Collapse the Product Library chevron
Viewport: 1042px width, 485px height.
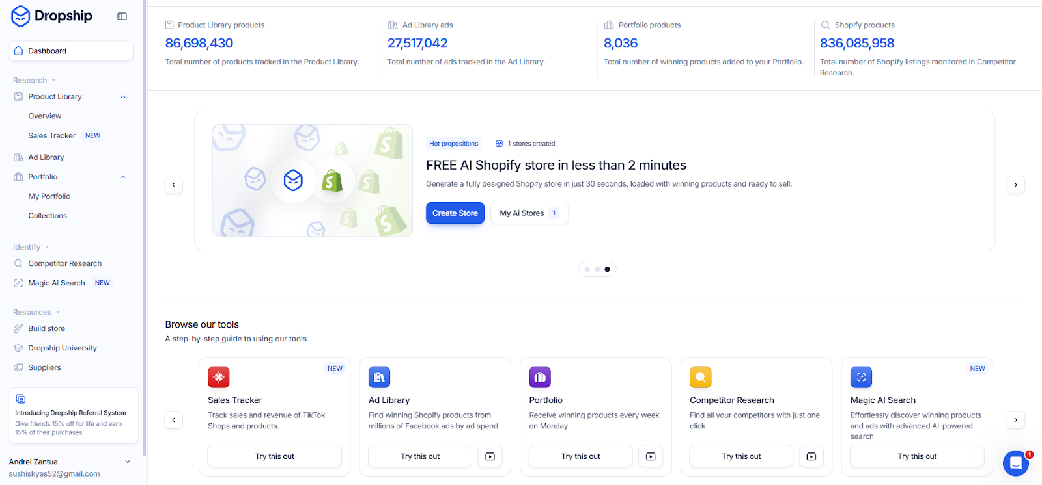(x=123, y=97)
